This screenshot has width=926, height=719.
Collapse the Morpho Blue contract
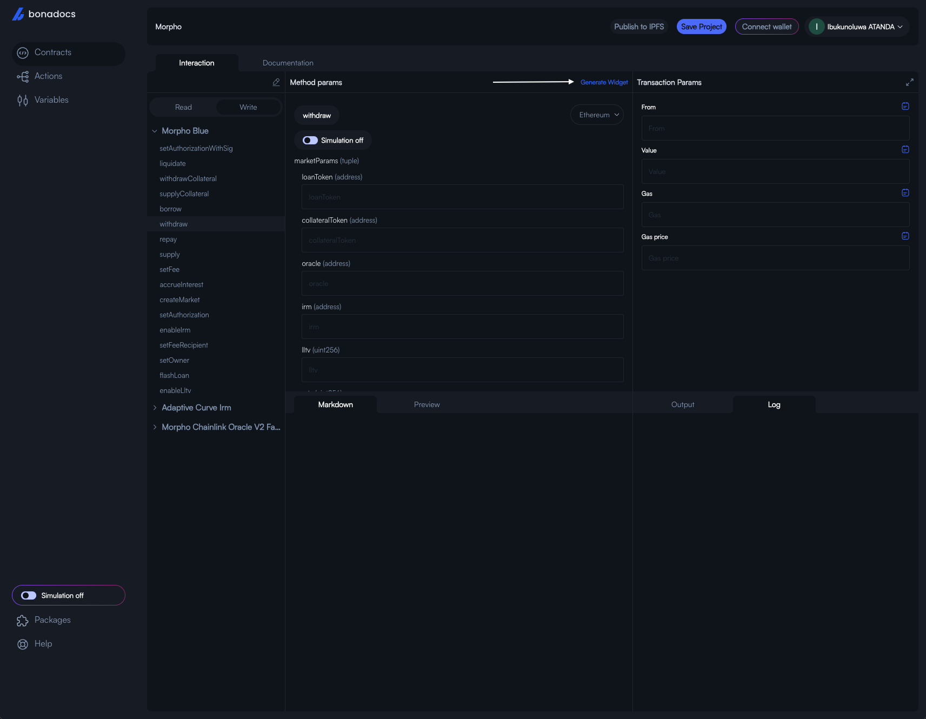tap(155, 131)
